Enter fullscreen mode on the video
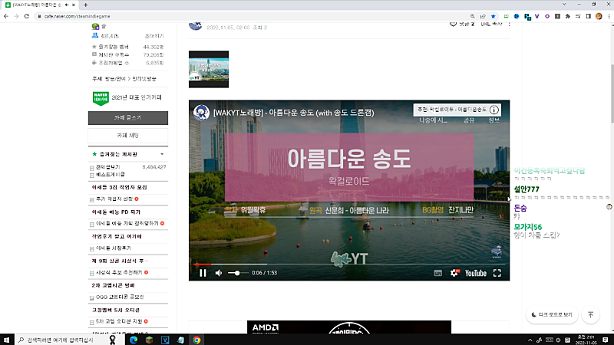Image resolution: width=614 pixels, height=345 pixels. pyautogui.click(x=497, y=273)
